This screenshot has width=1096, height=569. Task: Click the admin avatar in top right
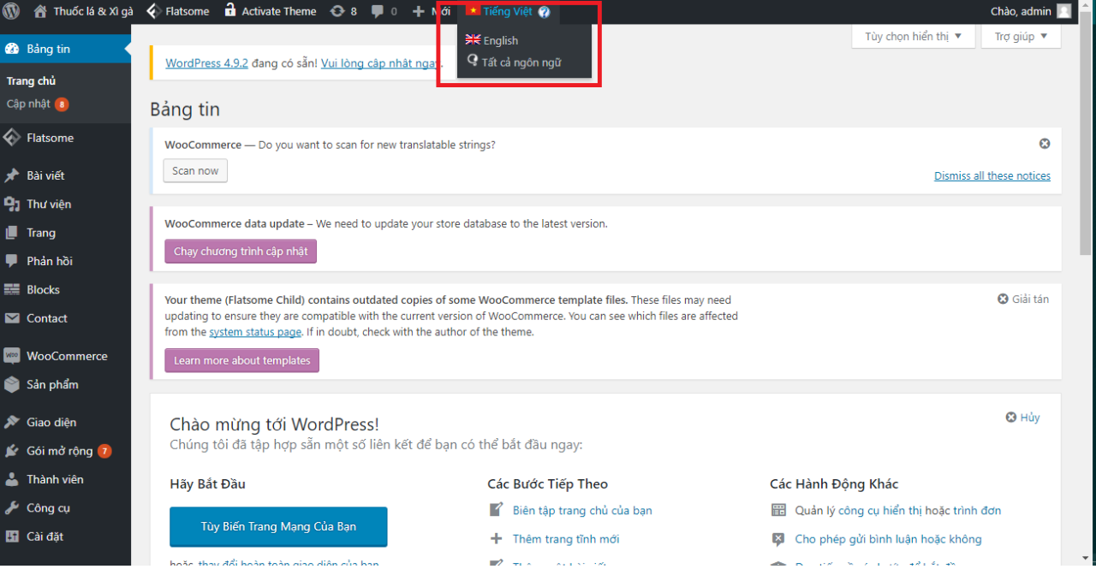[1063, 11]
